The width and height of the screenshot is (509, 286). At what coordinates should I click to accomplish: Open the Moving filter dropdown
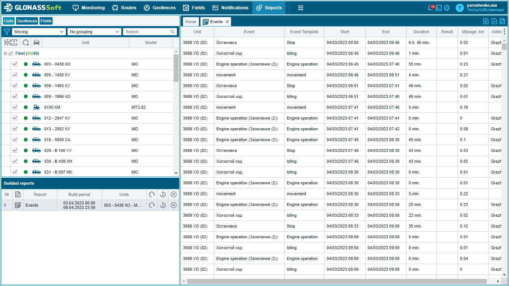(39, 32)
